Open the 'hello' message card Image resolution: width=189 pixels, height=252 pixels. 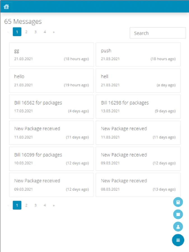click(51, 80)
